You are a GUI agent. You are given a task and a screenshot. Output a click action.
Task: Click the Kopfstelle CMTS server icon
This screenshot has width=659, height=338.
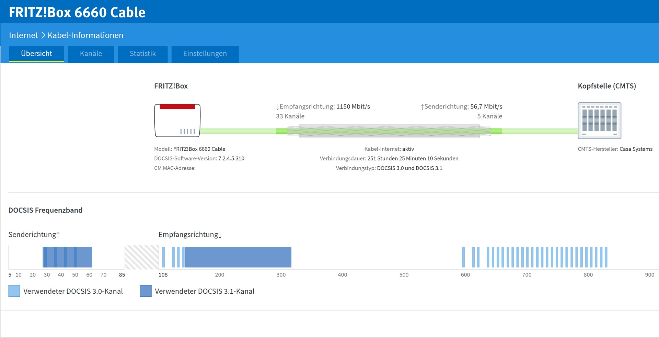coord(599,121)
